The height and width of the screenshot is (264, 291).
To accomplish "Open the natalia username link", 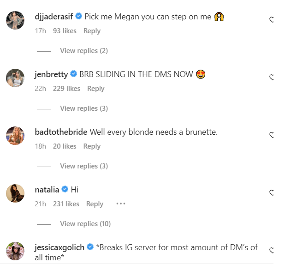I will 47,190.
